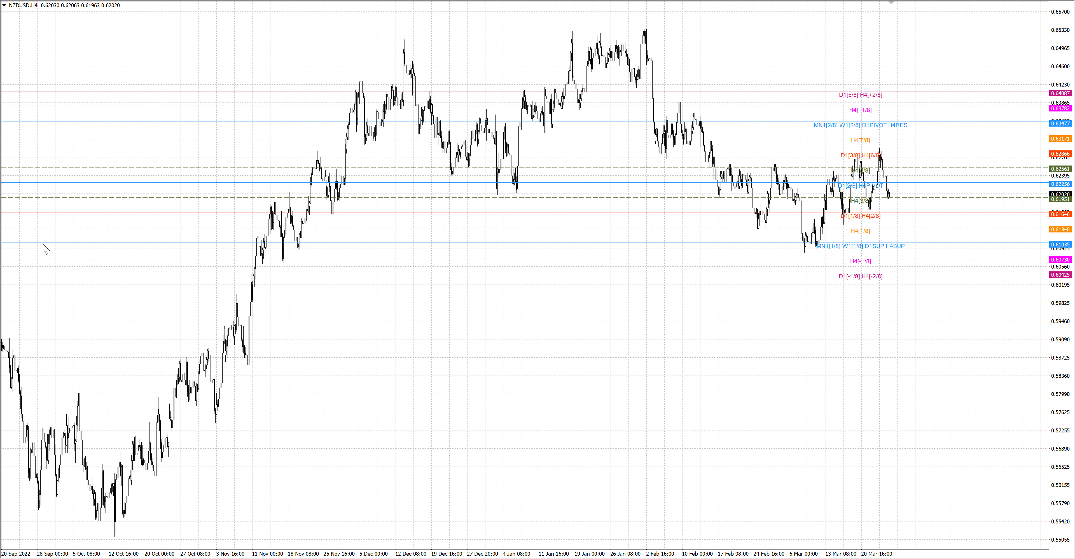Click the 0.58360 price axis value
The height and width of the screenshot is (559, 1075).
[1060, 376]
